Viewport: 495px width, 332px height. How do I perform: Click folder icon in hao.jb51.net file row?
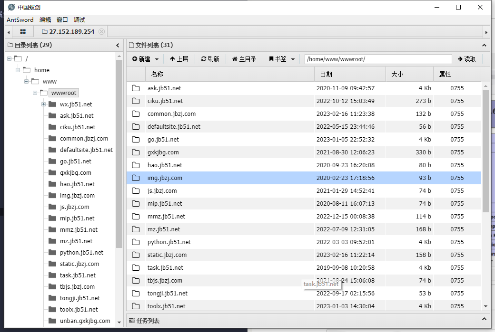click(136, 165)
